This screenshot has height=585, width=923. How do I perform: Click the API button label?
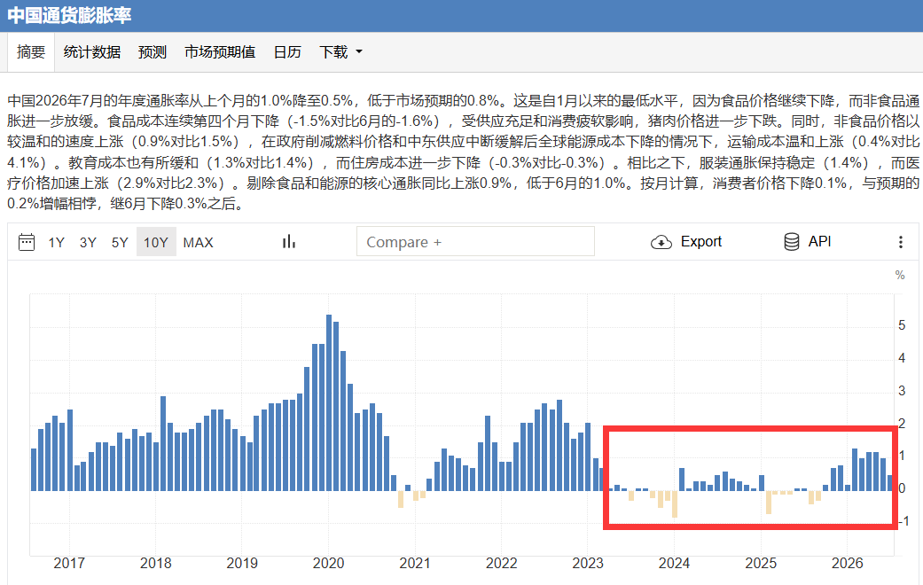[x=819, y=241]
